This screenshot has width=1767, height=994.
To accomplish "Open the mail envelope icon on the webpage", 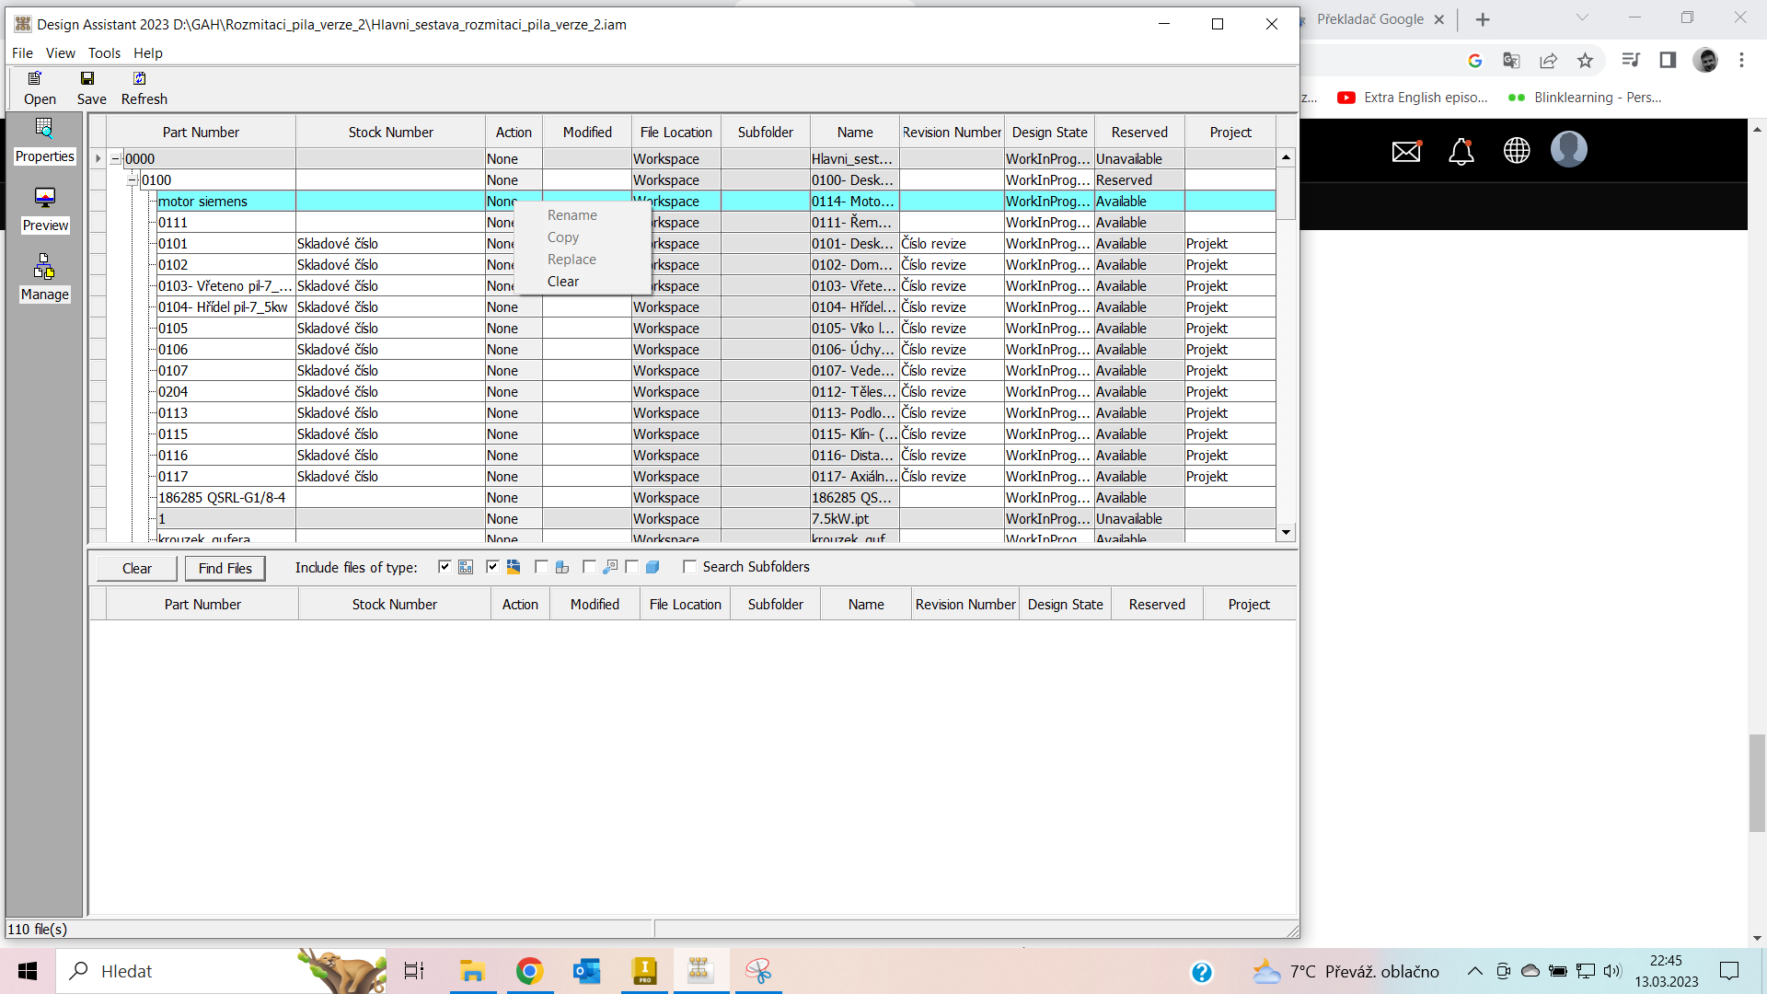I will [x=1406, y=150].
